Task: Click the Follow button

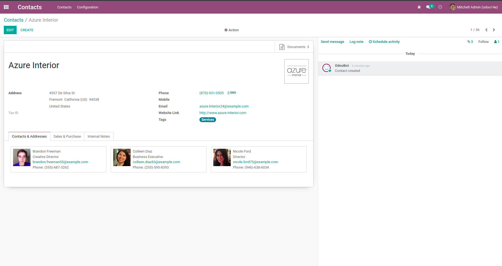Action: pos(483,42)
